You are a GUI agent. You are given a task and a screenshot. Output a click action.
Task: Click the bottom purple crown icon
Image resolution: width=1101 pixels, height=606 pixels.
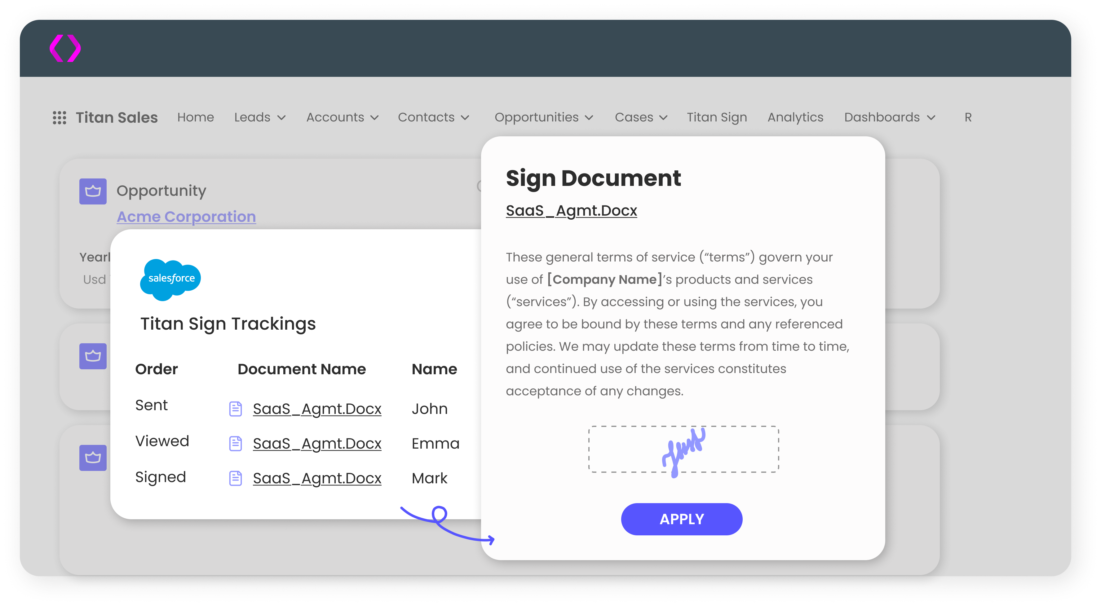pos(93,458)
